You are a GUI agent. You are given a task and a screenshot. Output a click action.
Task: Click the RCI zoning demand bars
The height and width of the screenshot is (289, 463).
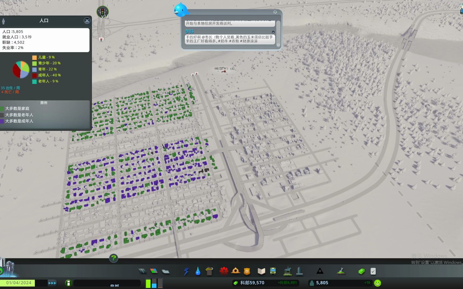154,283
